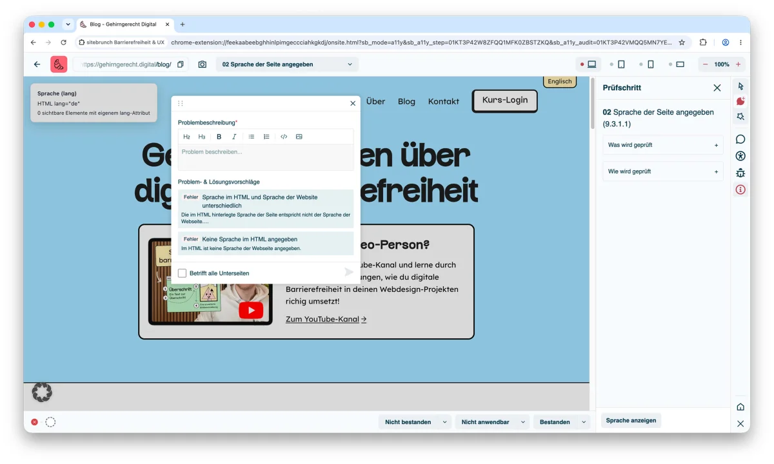This screenshot has width=774, height=464.
Task: Click into the 'Problem beschreiben...' text field
Action: click(x=266, y=157)
